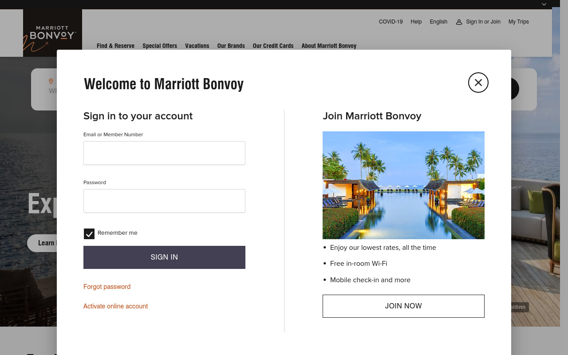Image resolution: width=568 pixels, height=355 pixels.
Task: Click the resort pool photo thumbnail
Action: [403, 185]
